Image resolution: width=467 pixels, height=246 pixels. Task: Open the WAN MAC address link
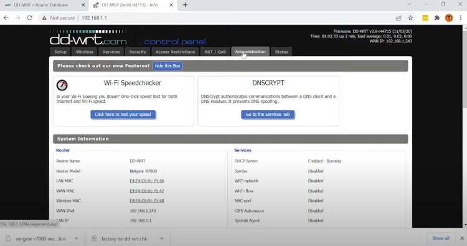pyautogui.click(x=147, y=191)
